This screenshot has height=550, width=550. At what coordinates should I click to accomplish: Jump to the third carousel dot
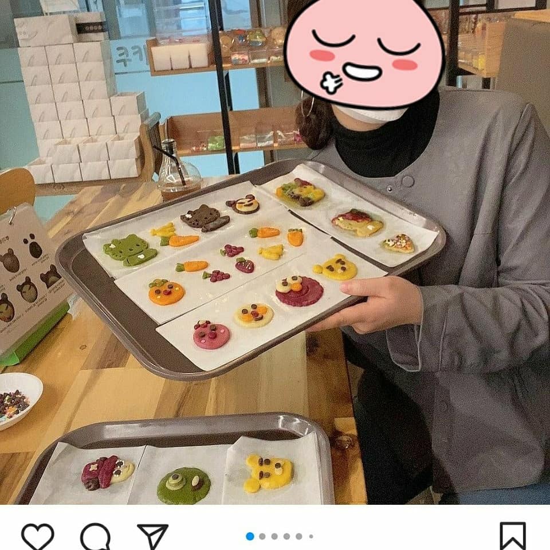tap(274, 536)
